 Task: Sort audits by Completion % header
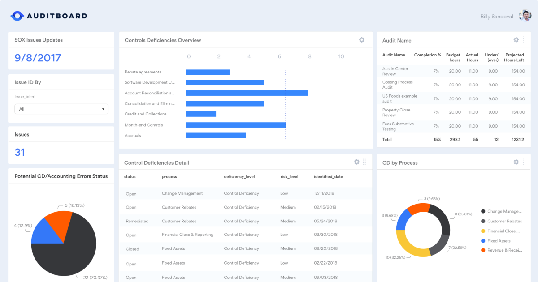[428, 55]
